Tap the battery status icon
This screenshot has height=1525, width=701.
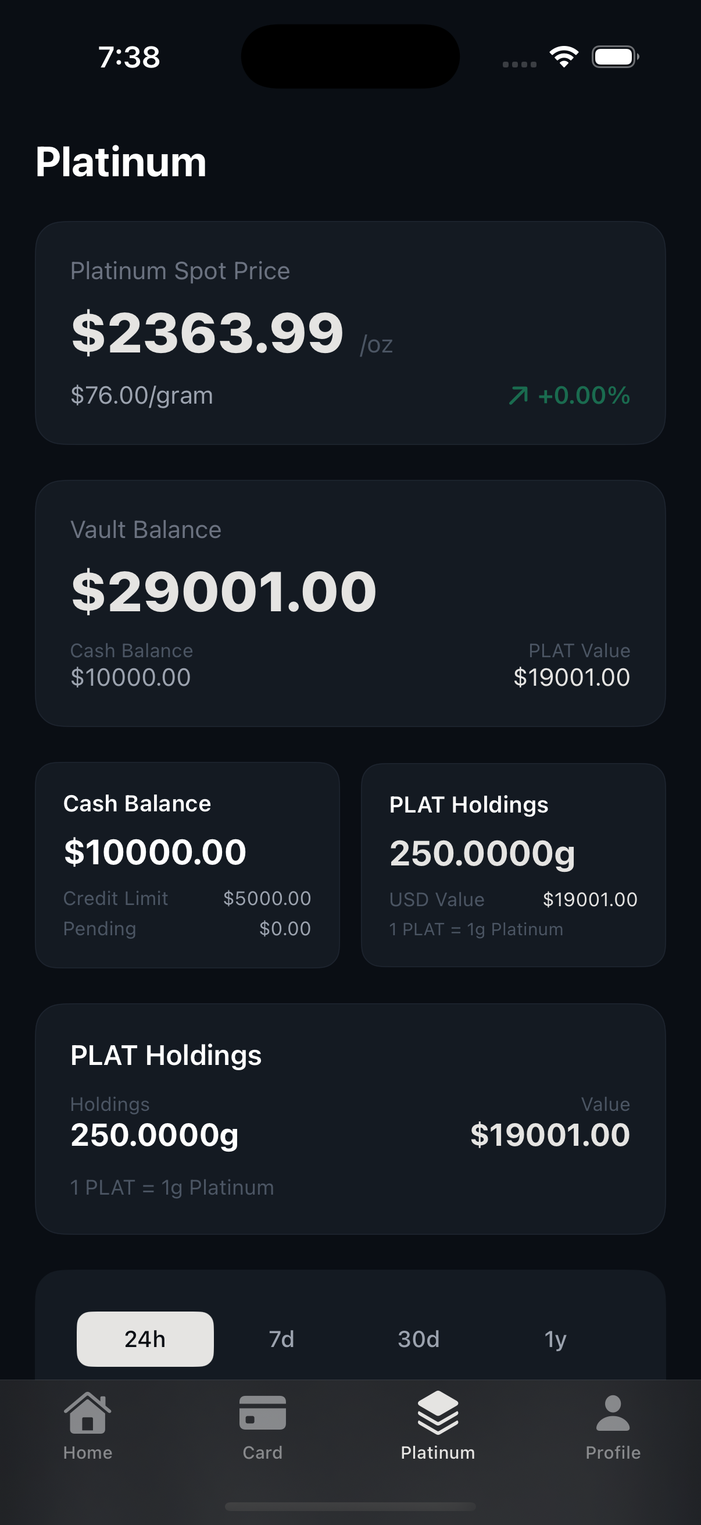[x=615, y=57]
